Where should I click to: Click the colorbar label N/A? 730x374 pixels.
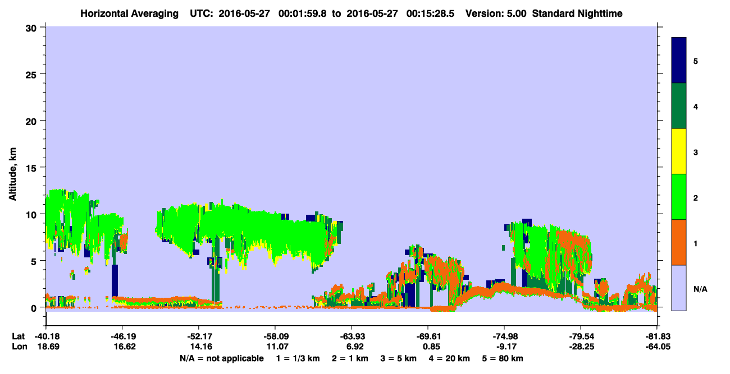700,289
